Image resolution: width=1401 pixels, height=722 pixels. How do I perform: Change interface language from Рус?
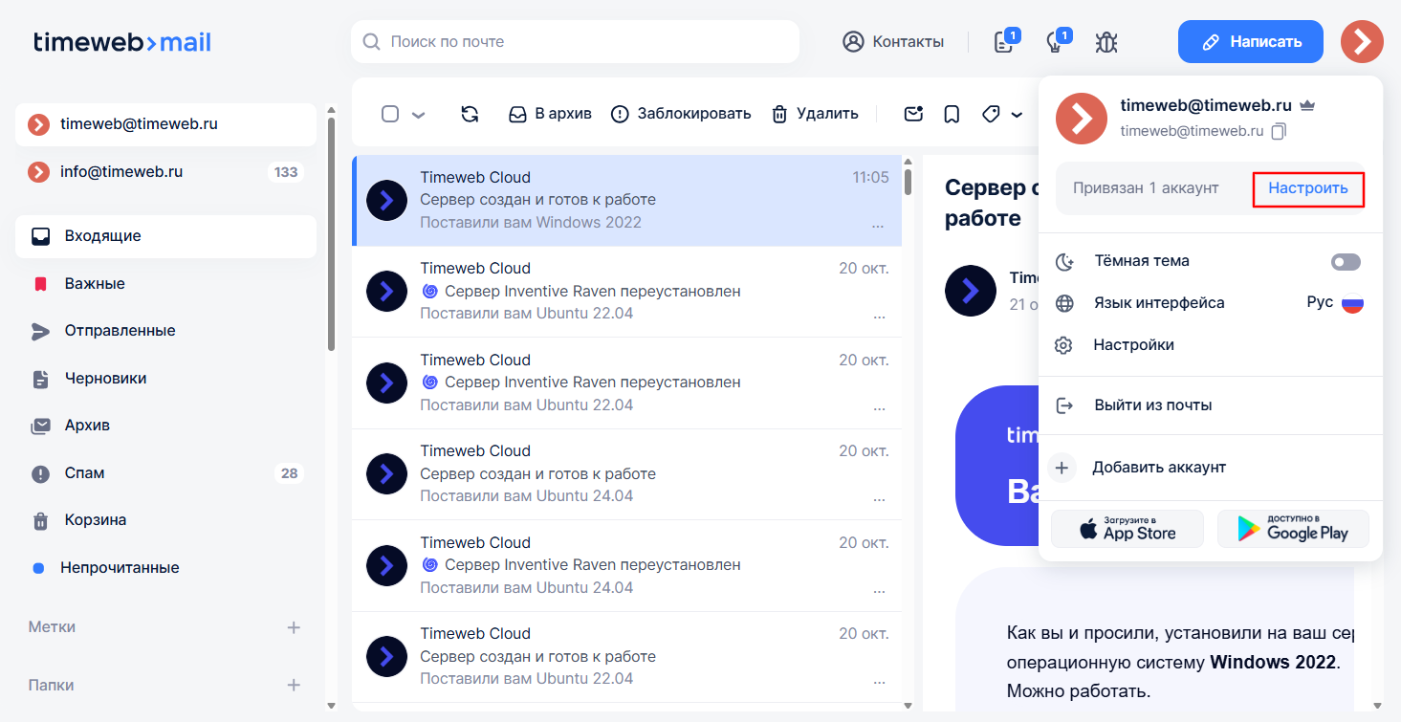click(x=1334, y=303)
